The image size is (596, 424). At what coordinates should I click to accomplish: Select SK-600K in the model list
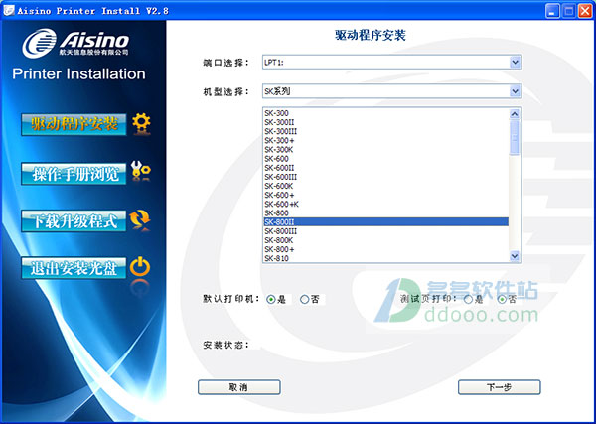point(385,186)
